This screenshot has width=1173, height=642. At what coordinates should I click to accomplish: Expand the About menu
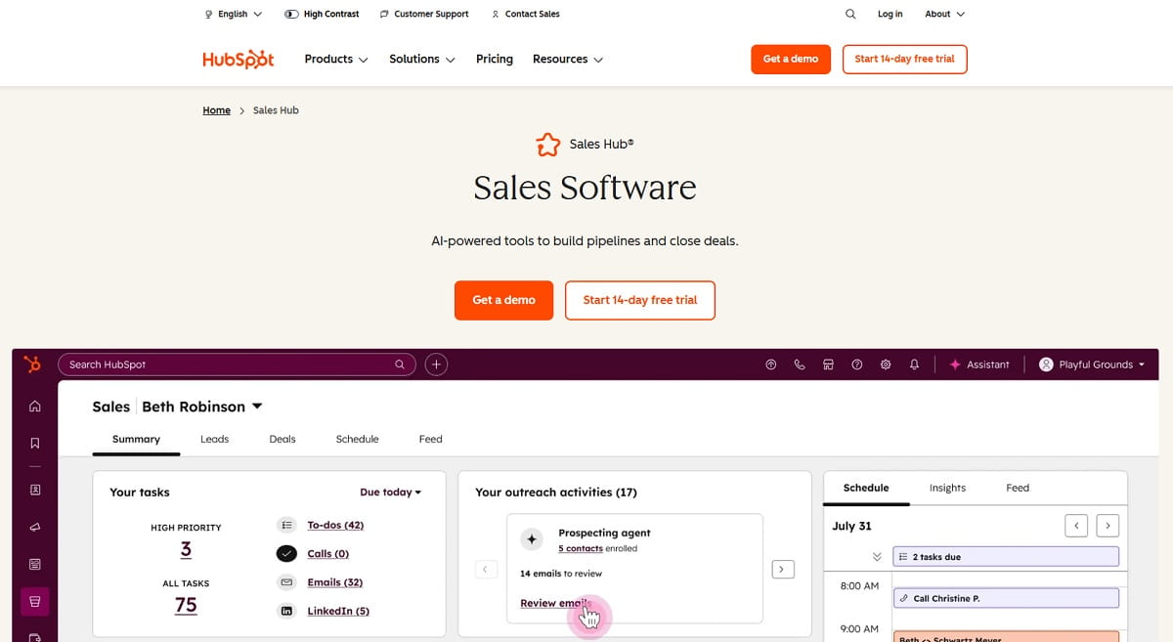tap(944, 14)
